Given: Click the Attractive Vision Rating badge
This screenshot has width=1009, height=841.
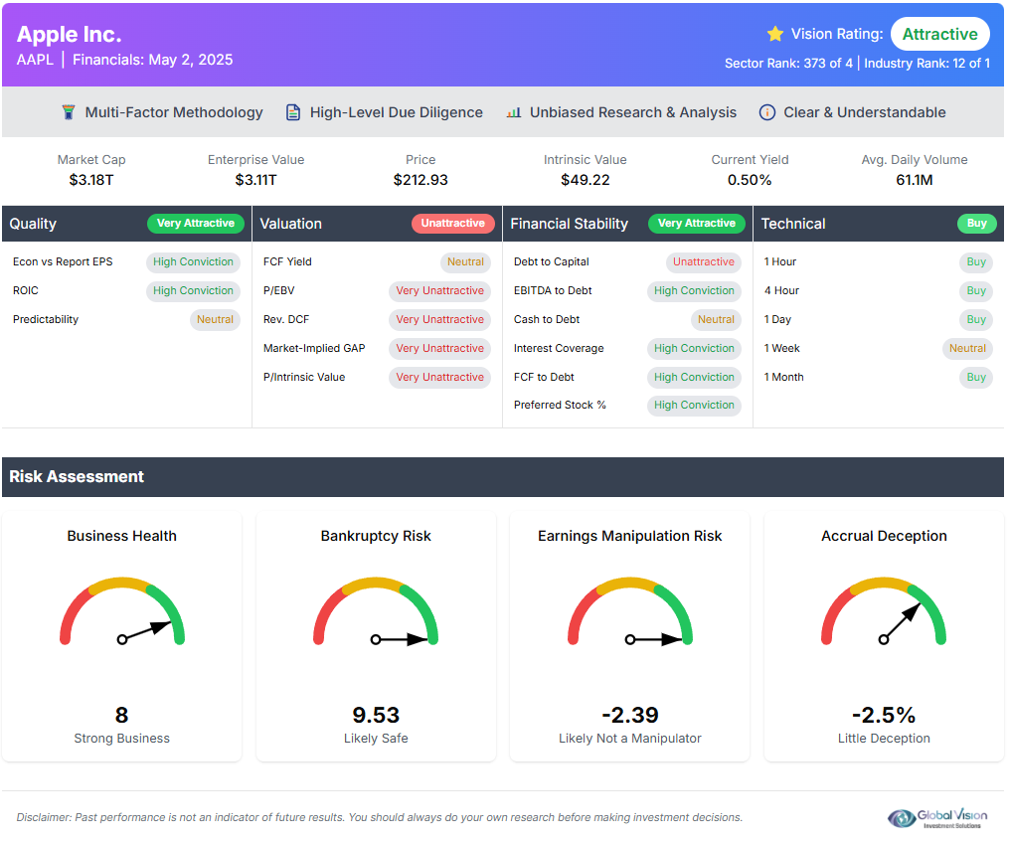Looking at the screenshot, I should pyautogui.click(x=939, y=34).
